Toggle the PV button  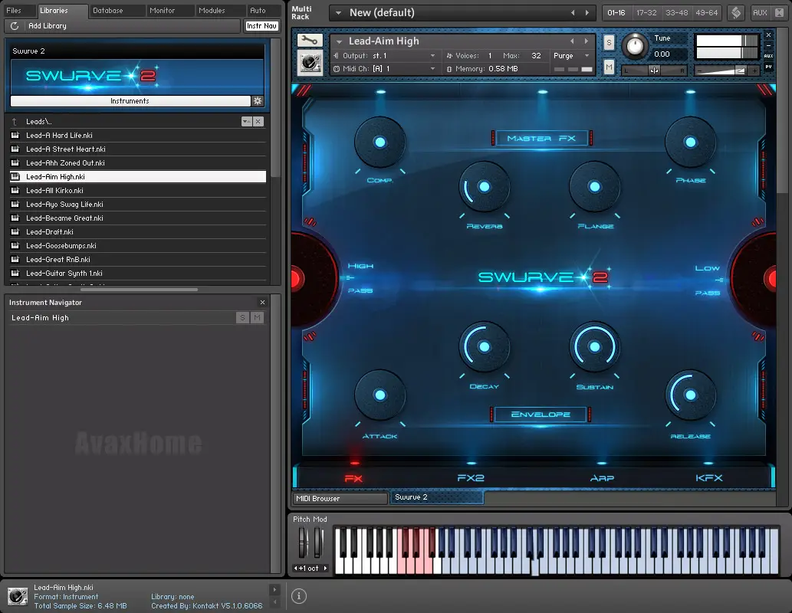[768, 67]
